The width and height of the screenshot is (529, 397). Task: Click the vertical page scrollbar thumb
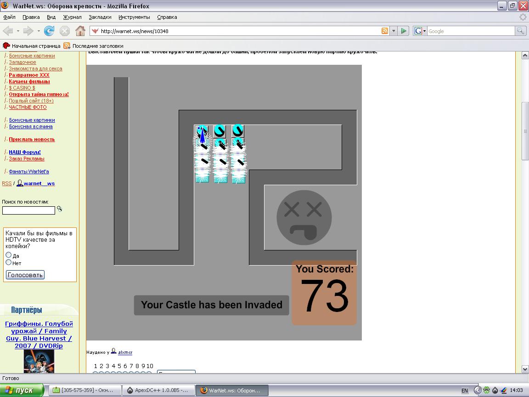(525, 131)
